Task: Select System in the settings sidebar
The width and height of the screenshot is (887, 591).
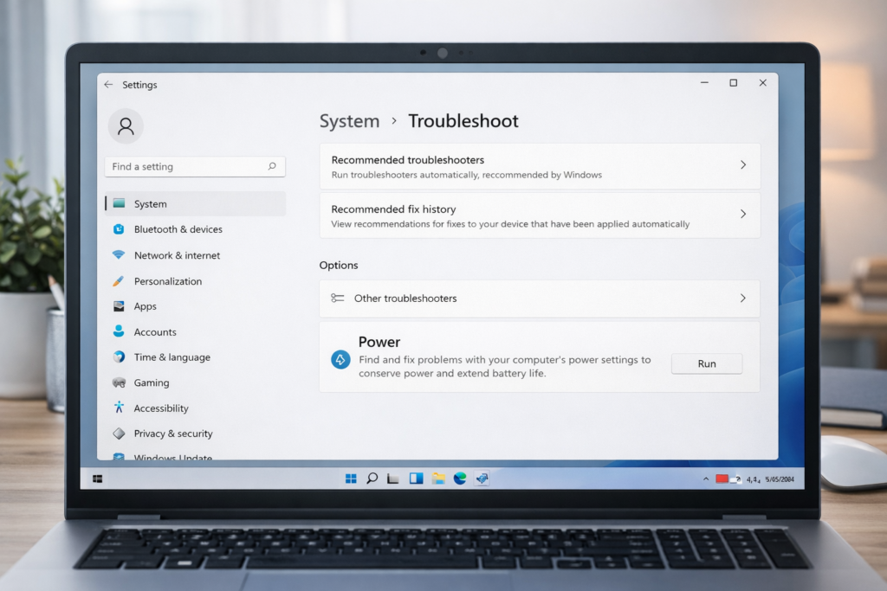Action: click(150, 203)
